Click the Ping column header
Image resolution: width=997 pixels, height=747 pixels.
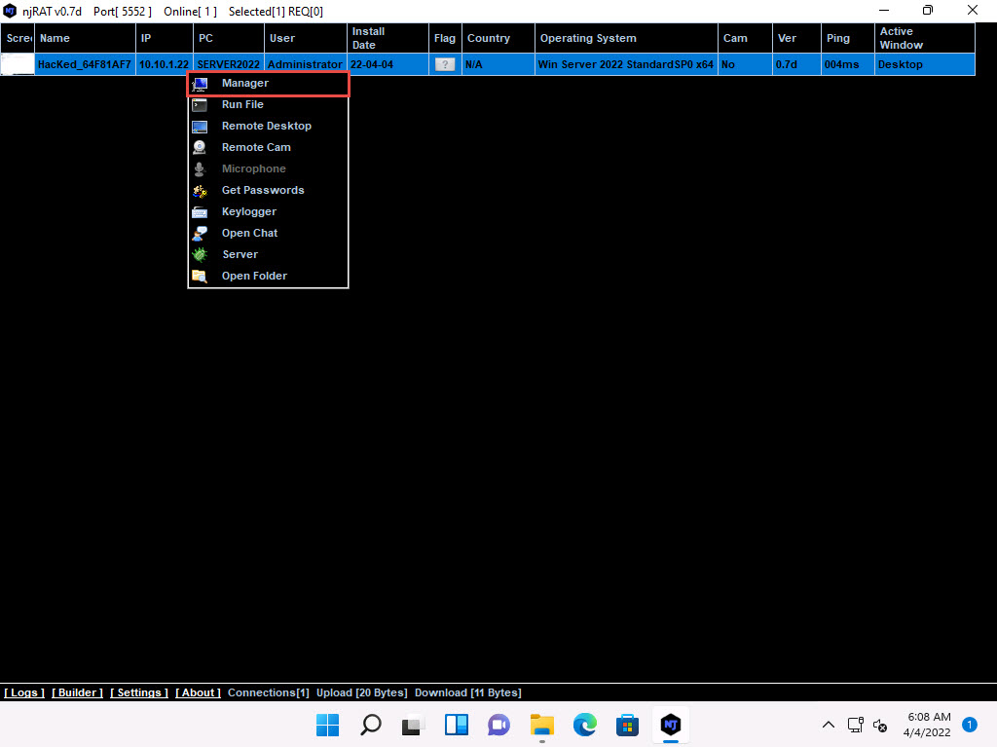coord(837,39)
